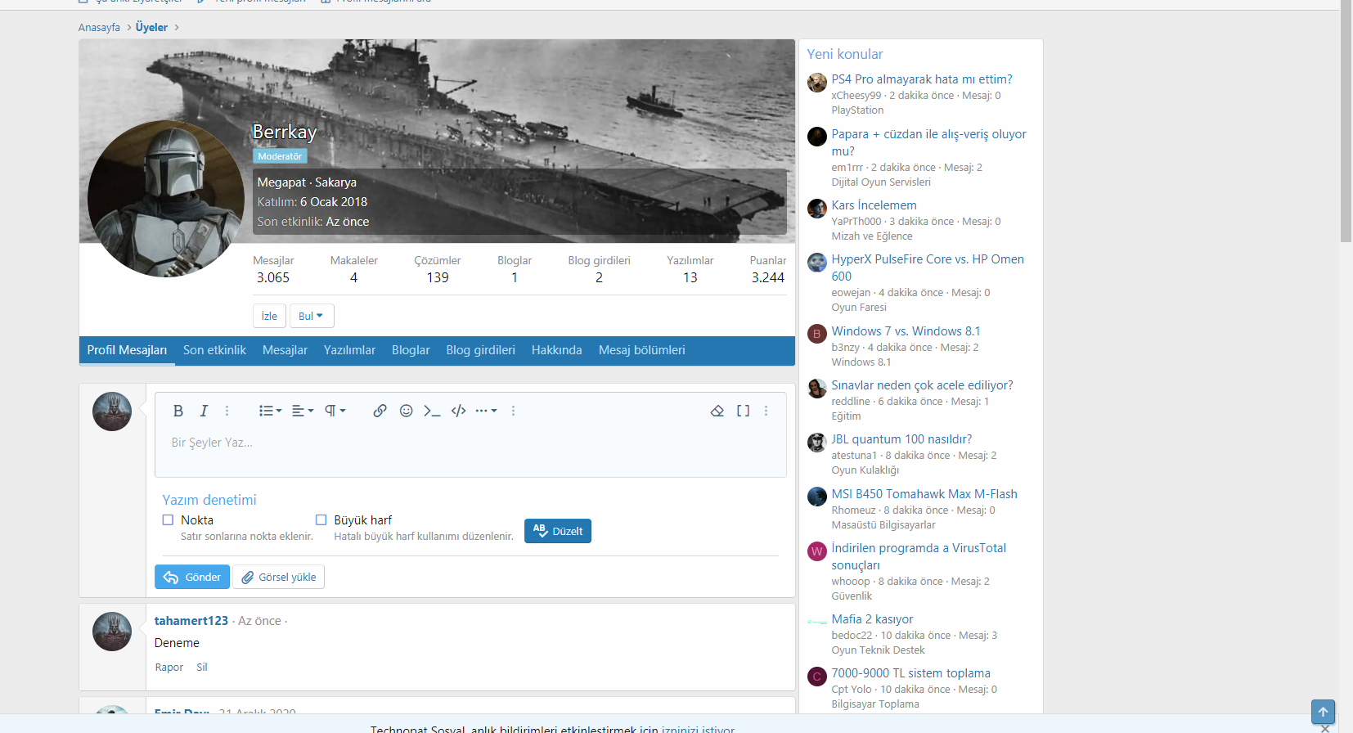The height and width of the screenshot is (733, 1353).
Task: Click izninizi istiyor in the notification bar
Action: [698, 729]
